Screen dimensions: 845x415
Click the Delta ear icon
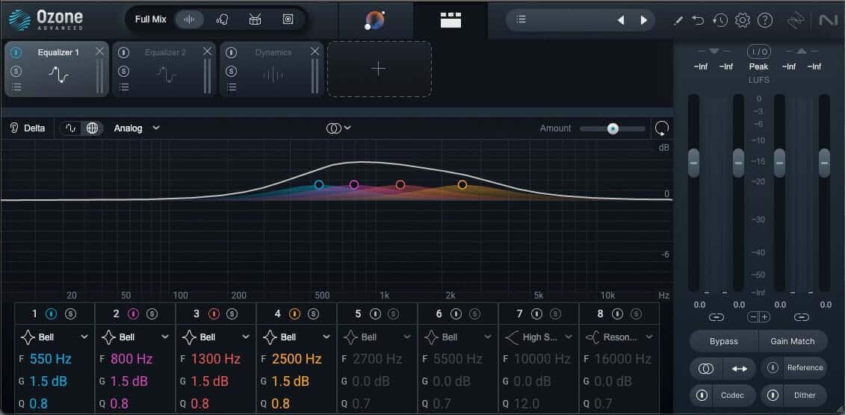14,128
